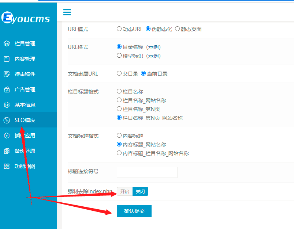This screenshot has width=294, height=229.
Task: Click the 标题连接符号 input field
Action: coord(147,172)
